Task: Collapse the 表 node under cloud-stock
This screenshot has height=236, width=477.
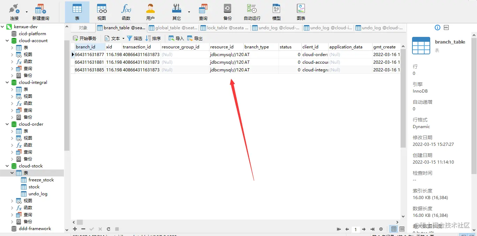Action: (x=12, y=173)
